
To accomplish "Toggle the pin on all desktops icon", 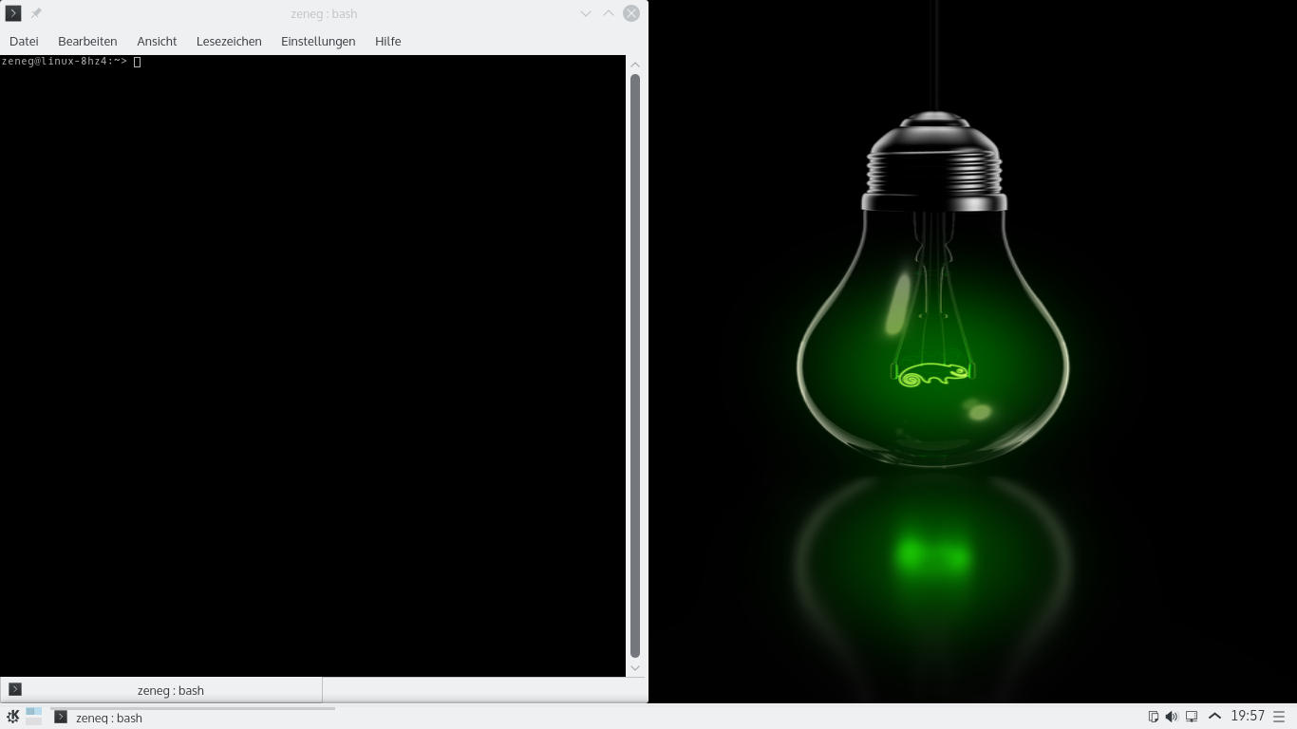I will (x=36, y=13).
